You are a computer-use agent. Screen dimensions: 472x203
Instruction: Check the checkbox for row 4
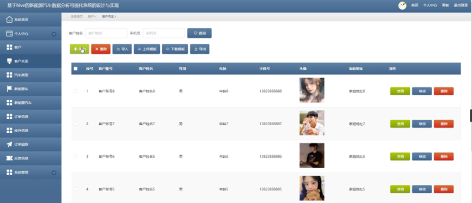pos(75,189)
